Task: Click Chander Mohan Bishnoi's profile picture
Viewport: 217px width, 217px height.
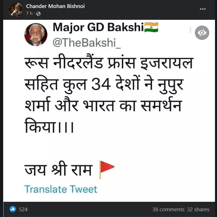Action: tap(16, 10)
